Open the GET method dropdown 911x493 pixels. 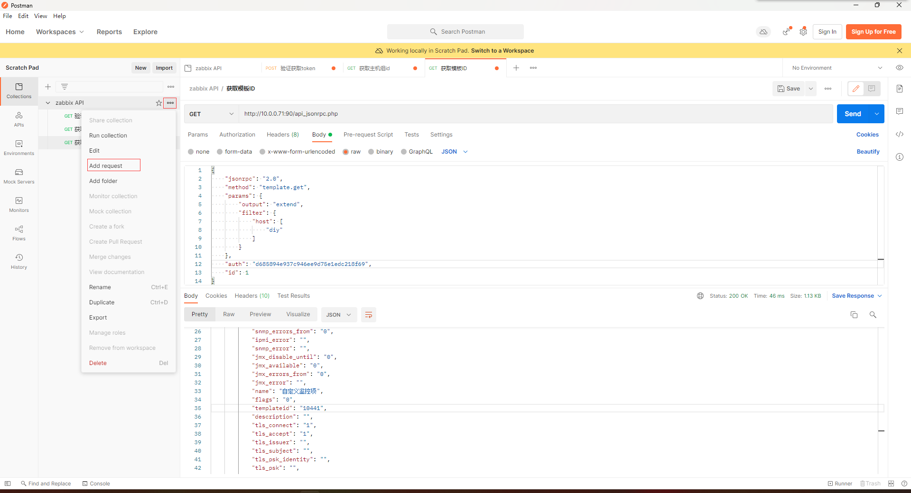click(x=211, y=114)
